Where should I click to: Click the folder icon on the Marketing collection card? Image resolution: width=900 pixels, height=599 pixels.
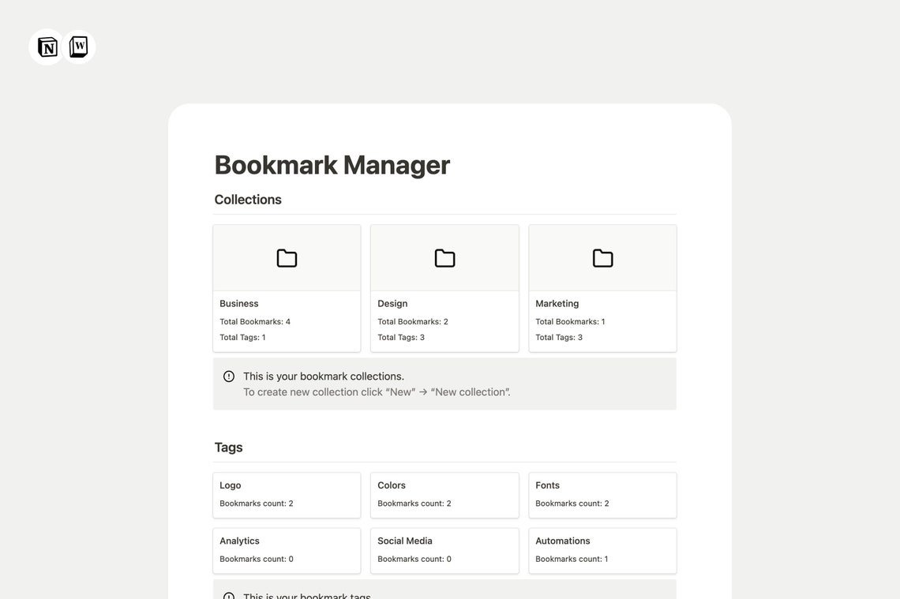click(x=602, y=257)
